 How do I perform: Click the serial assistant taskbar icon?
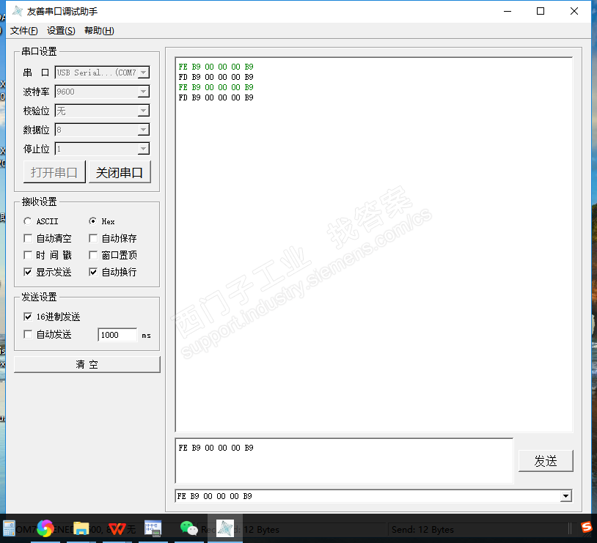click(x=224, y=528)
